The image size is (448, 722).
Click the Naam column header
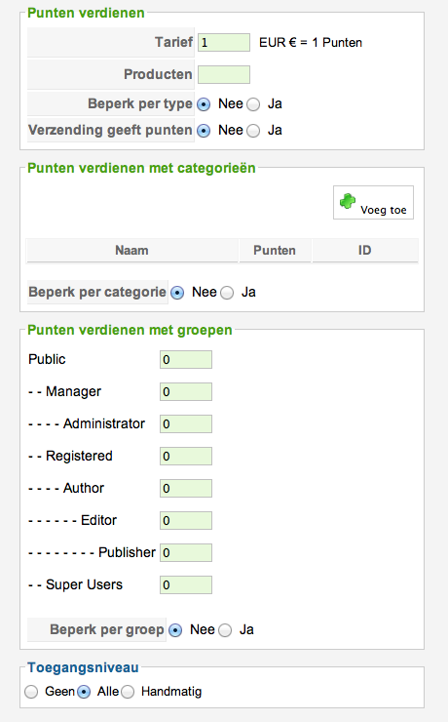click(x=131, y=251)
